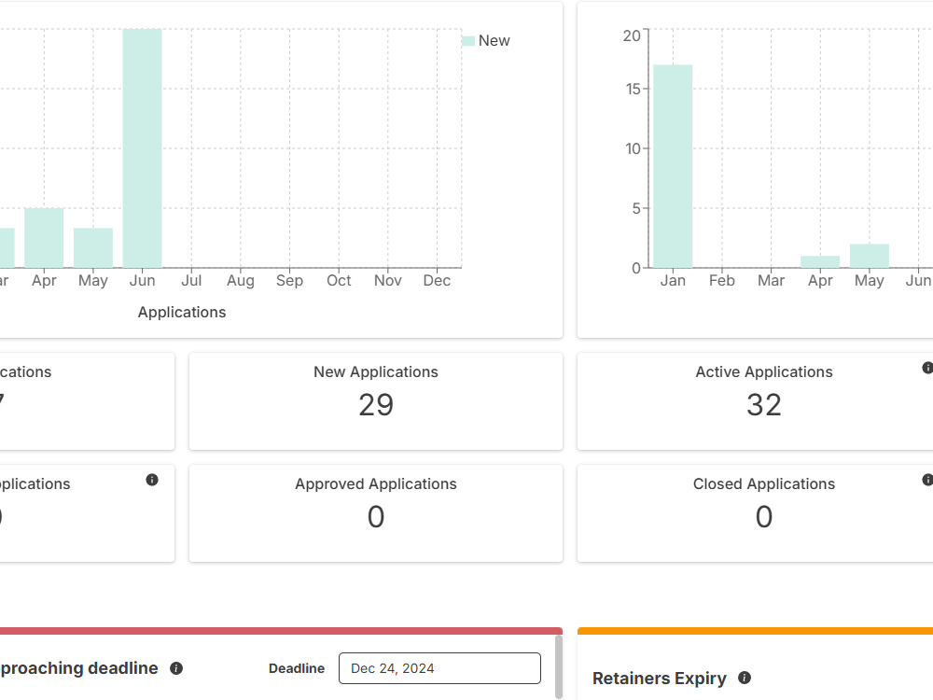Click the Jun bar in the left applications chart
This screenshot has width=933, height=700.
tap(142, 148)
